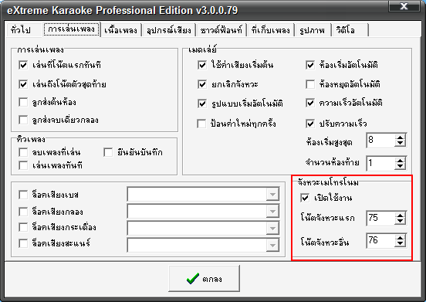This screenshot has width=426, height=302.
Task: Increase จำนวนห้องท้าย with up arrow
Action: pos(400,161)
